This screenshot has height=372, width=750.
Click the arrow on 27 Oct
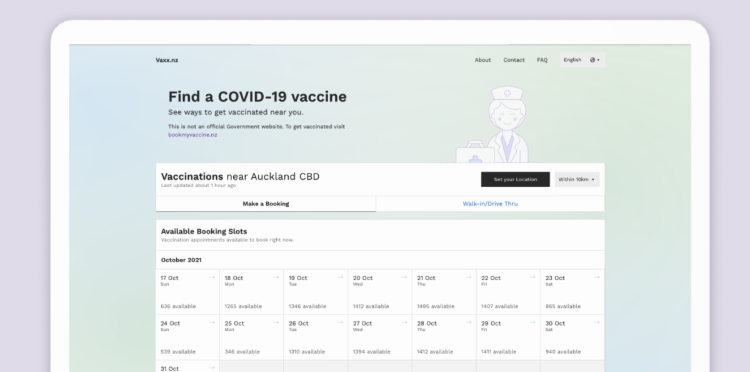click(404, 323)
